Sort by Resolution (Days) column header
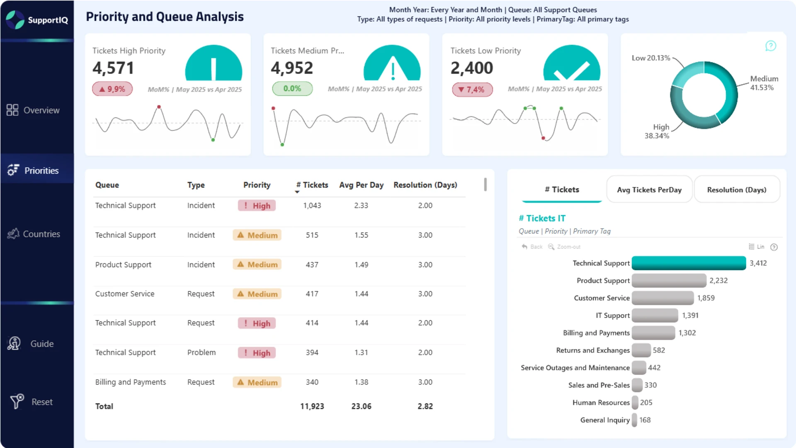The image size is (796, 448). point(425,185)
